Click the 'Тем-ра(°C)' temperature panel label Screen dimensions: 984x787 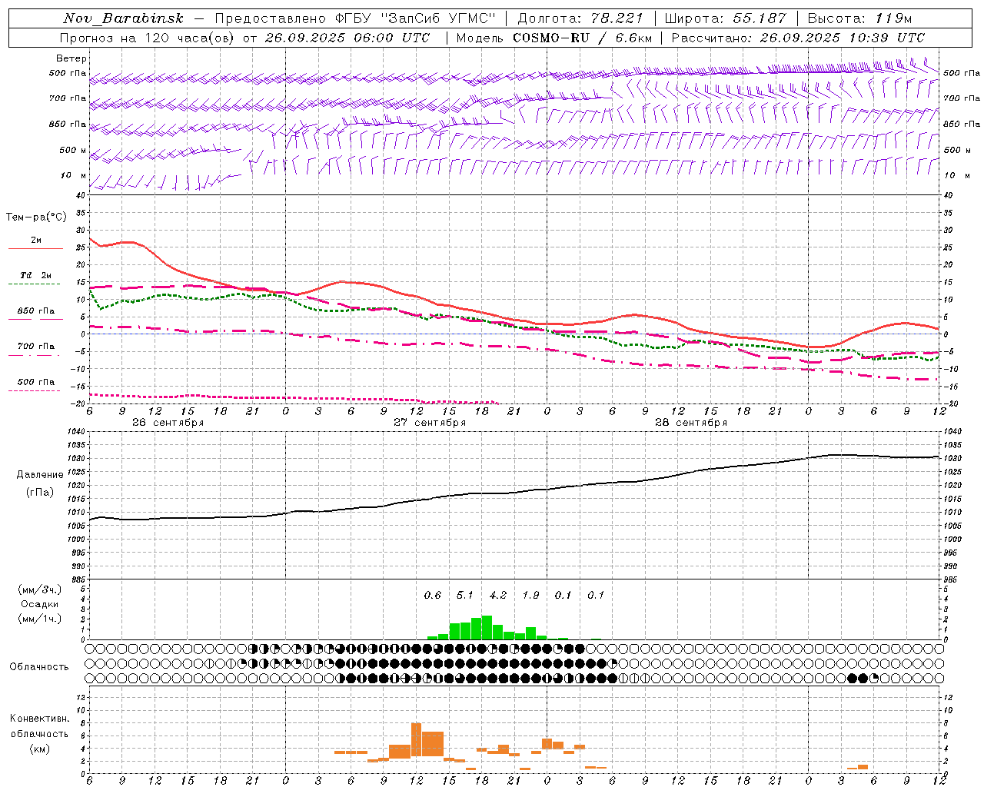click(36, 218)
